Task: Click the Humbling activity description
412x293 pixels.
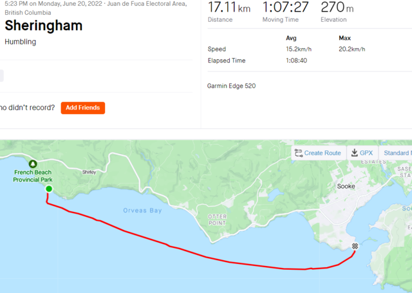Action: pyautogui.click(x=20, y=42)
